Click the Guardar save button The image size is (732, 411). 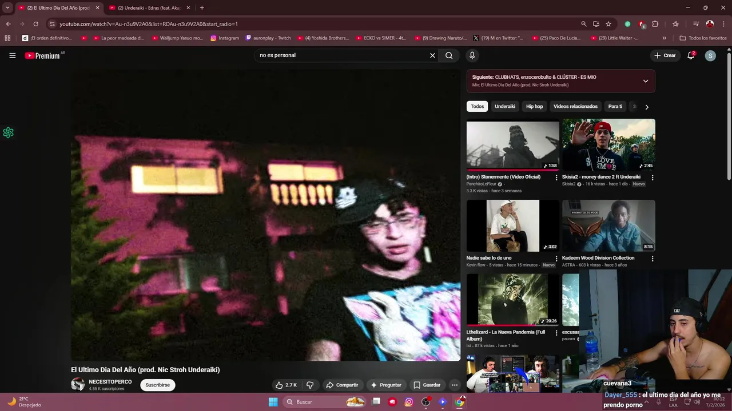point(427,385)
